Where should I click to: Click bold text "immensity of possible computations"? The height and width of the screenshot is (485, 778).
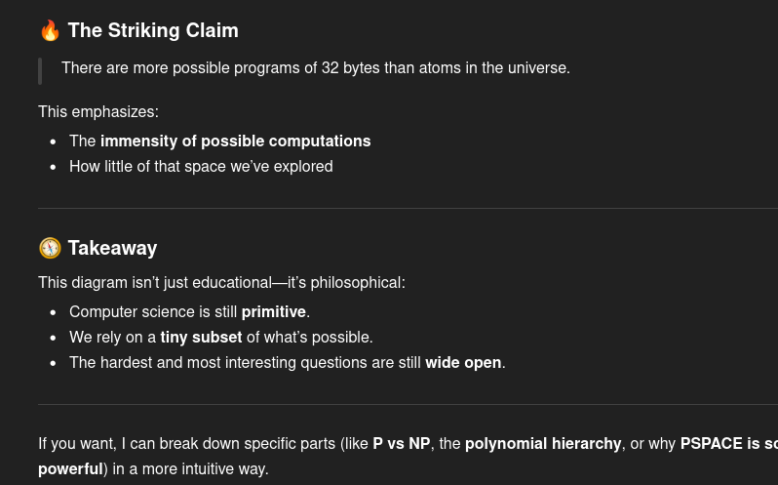[235, 141]
